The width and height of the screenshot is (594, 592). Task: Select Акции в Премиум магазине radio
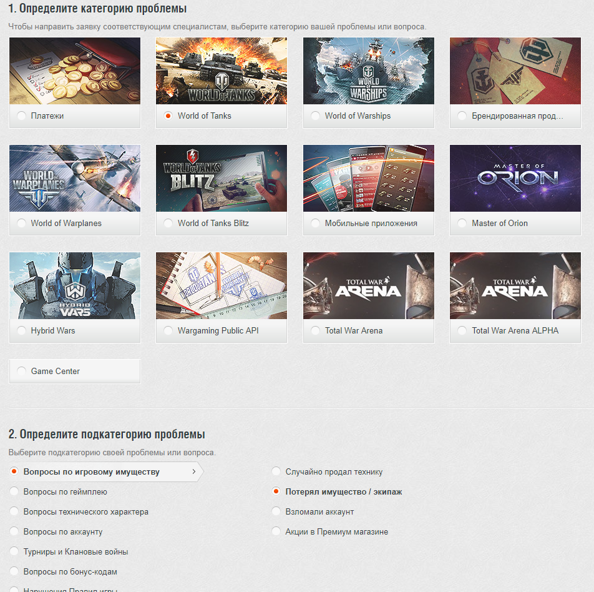276,531
